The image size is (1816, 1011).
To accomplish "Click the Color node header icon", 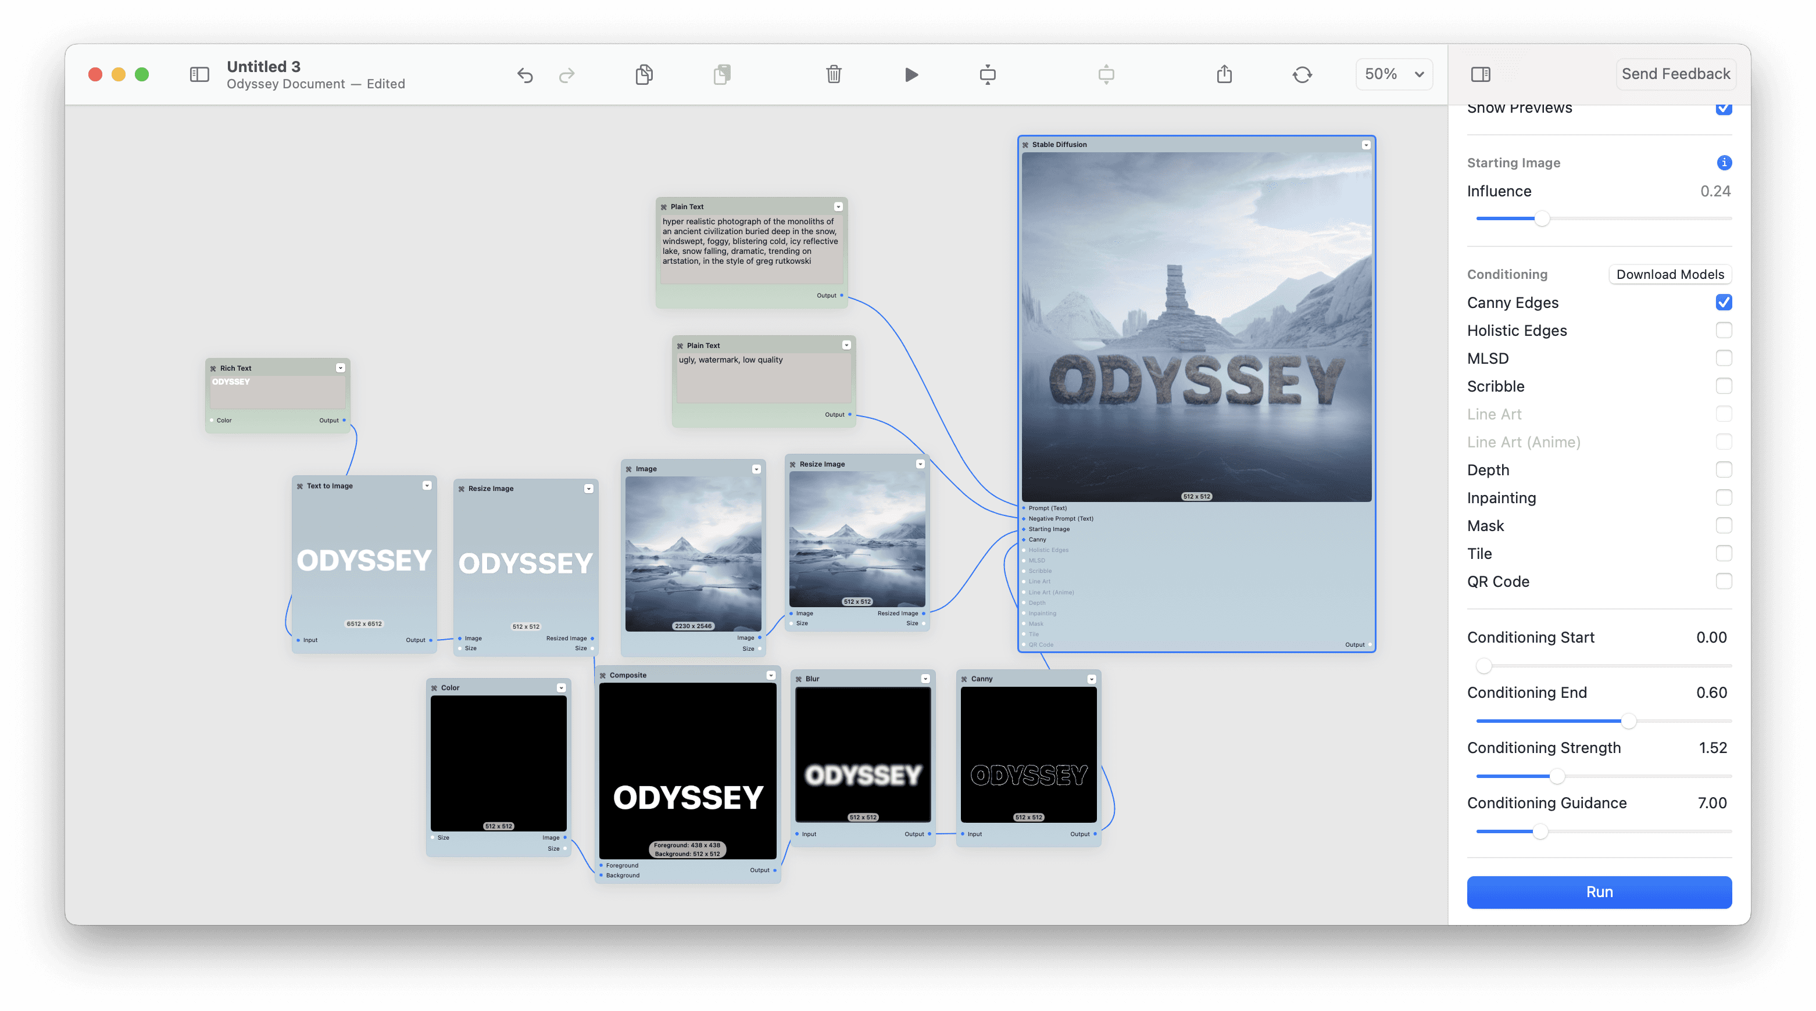I will (x=434, y=687).
